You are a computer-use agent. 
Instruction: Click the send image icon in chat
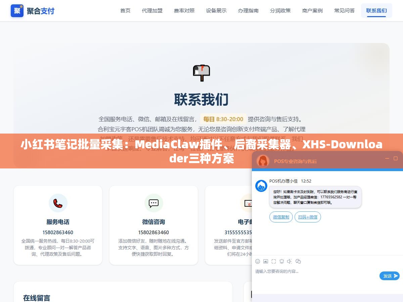point(266,261)
